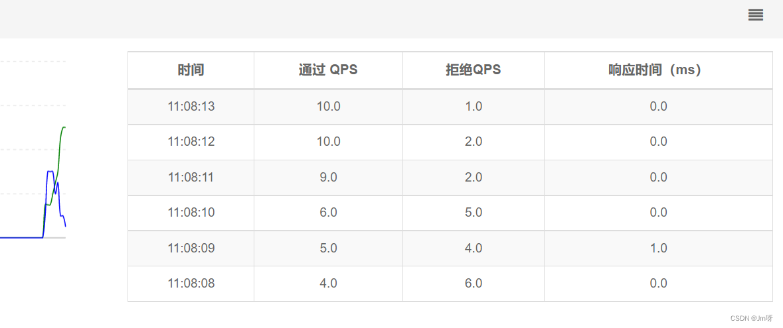Select the 11:08:12 time cell
Screen dimensions: 783x328
[191, 142]
